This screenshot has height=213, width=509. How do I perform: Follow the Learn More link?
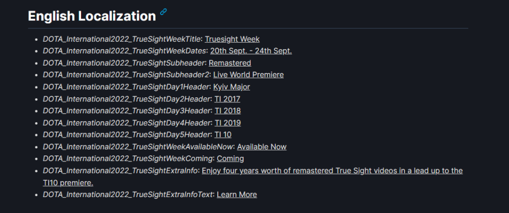pyautogui.click(x=237, y=195)
